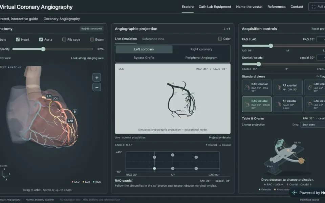Click the 32% opacity value
This screenshot has width=325, height=203.
click(x=100, y=49)
